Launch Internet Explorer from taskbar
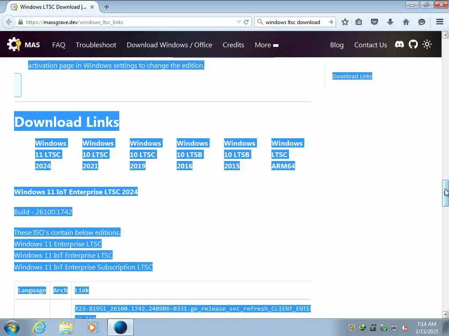Screen dimensions: 449x336 click(39, 327)
